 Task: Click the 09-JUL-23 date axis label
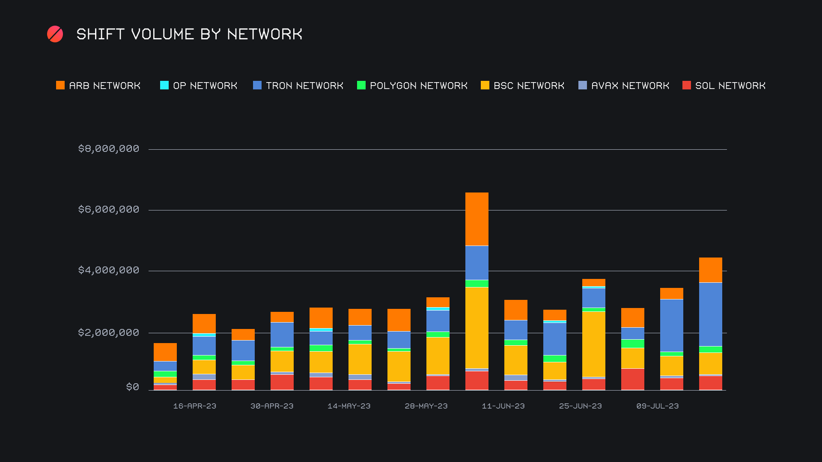pyautogui.click(x=658, y=406)
